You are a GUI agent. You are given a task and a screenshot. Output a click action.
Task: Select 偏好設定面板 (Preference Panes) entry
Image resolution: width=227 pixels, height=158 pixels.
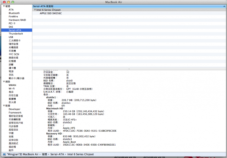pyautogui.click(x=16, y=116)
